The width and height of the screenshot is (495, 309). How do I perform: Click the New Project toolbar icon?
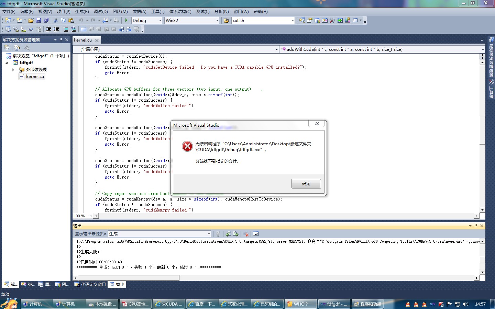pos(8,21)
